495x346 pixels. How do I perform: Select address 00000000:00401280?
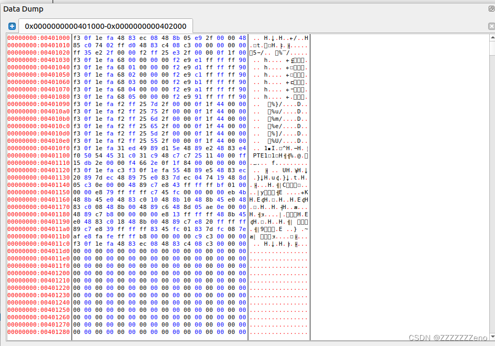point(38,332)
